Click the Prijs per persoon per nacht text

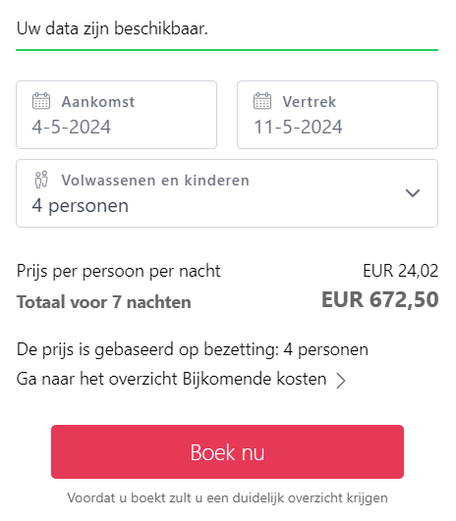[119, 271]
